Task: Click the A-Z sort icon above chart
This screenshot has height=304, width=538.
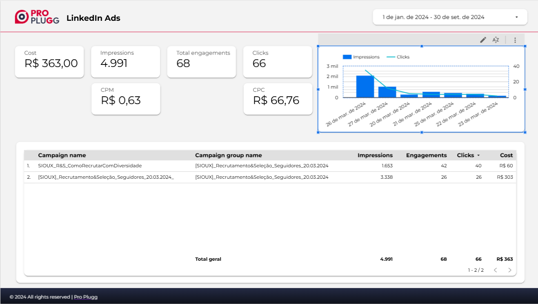Action: pyautogui.click(x=496, y=40)
